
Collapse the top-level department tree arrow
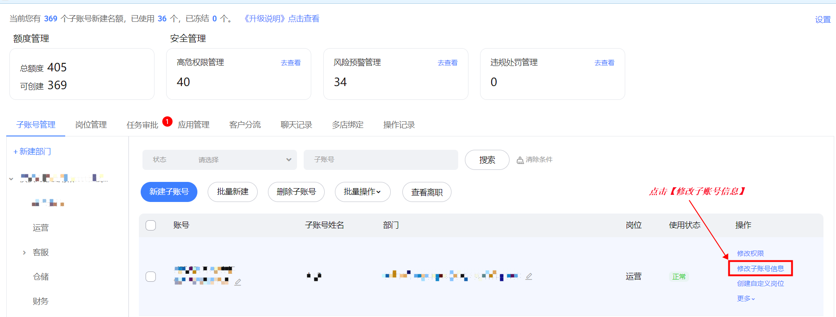click(11, 179)
